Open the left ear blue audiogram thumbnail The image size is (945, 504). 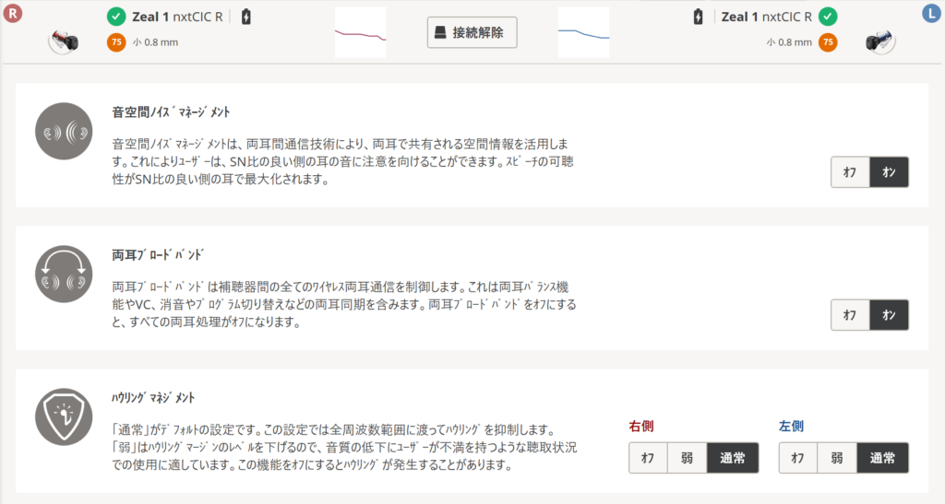click(x=584, y=32)
